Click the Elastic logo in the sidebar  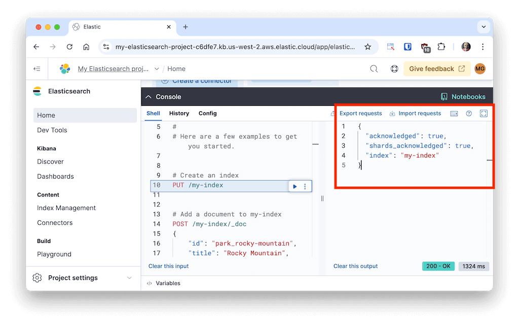pos(36,91)
